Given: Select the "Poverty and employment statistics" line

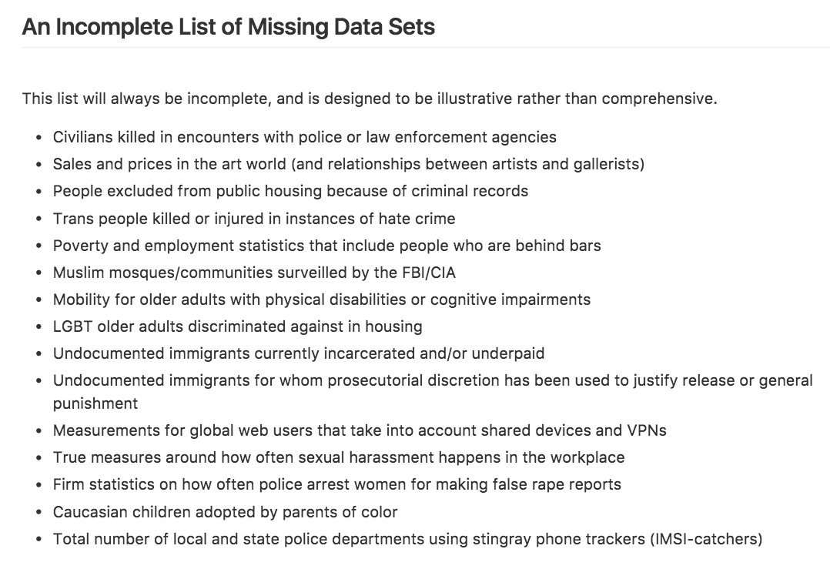Looking at the screenshot, I should click(x=326, y=246).
